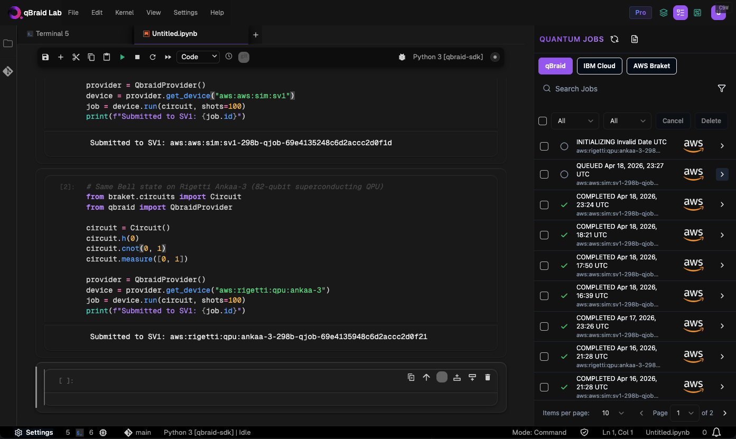Check the COMPLETED Apr 18 17:50 job checkbox
The width and height of the screenshot is (736, 439).
click(x=544, y=266)
